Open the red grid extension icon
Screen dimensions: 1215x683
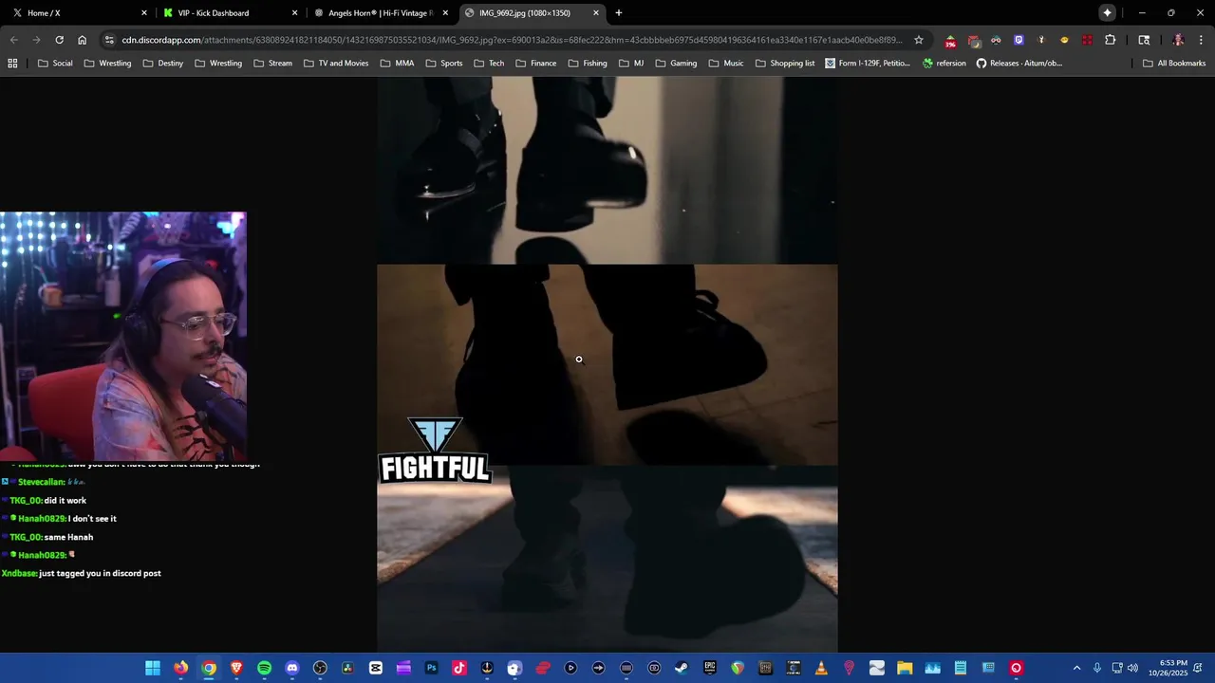click(1087, 40)
